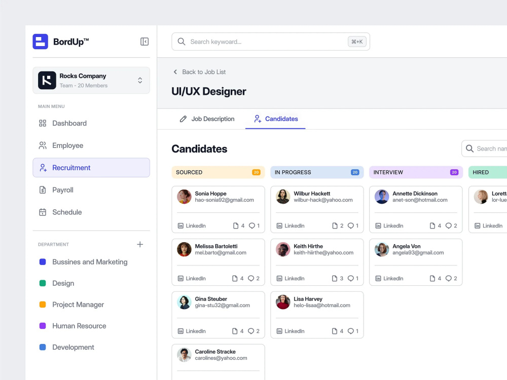Click Caroline Stracke's avatar
Viewport: 507px width, 380px height.
click(x=185, y=355)
